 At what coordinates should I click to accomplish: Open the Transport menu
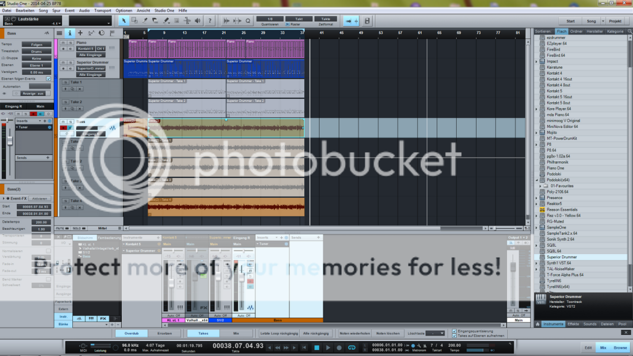[103, 11]
